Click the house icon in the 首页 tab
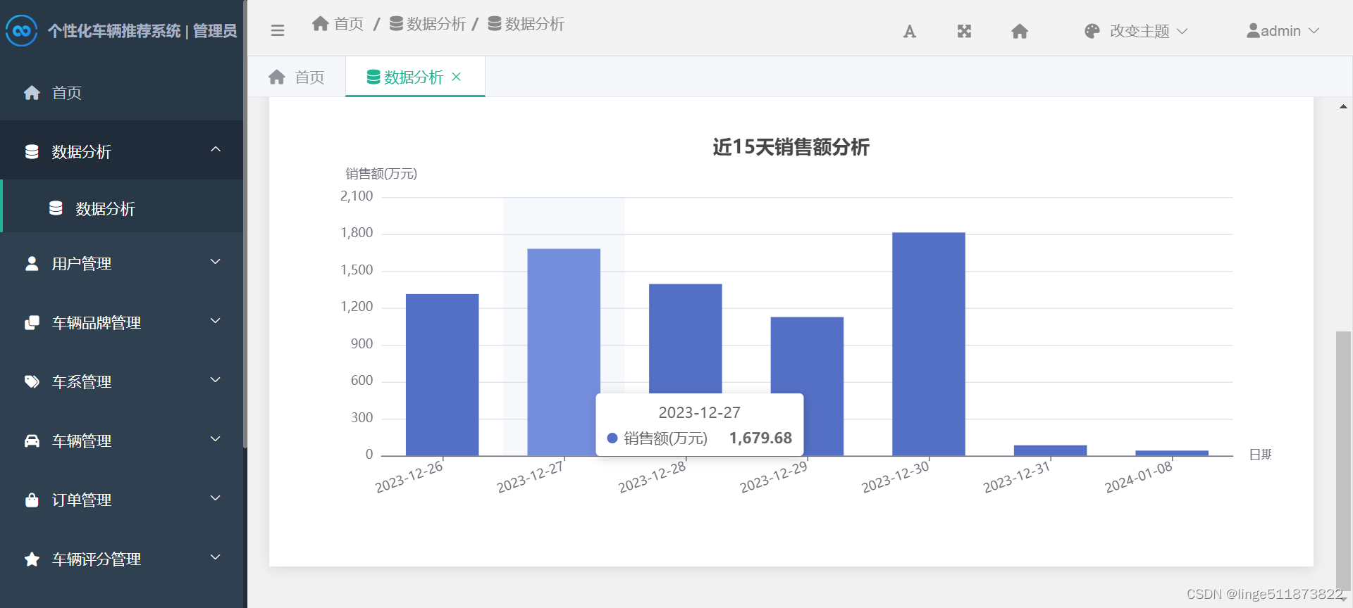The image size is (1353, 608). (277, 77)
